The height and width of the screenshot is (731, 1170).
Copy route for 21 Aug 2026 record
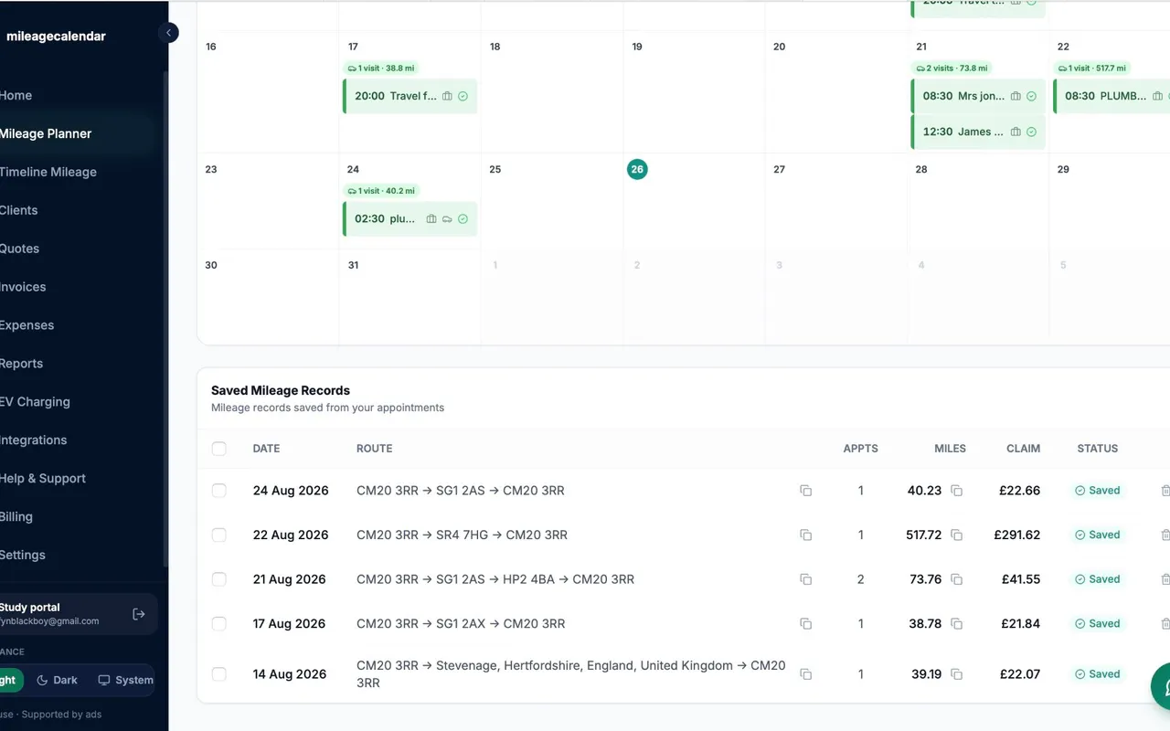(x=805, y=579)
